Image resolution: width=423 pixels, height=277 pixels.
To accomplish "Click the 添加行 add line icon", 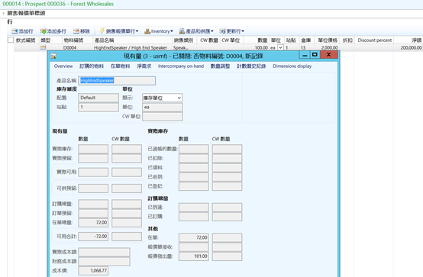I will click(15, 31).
